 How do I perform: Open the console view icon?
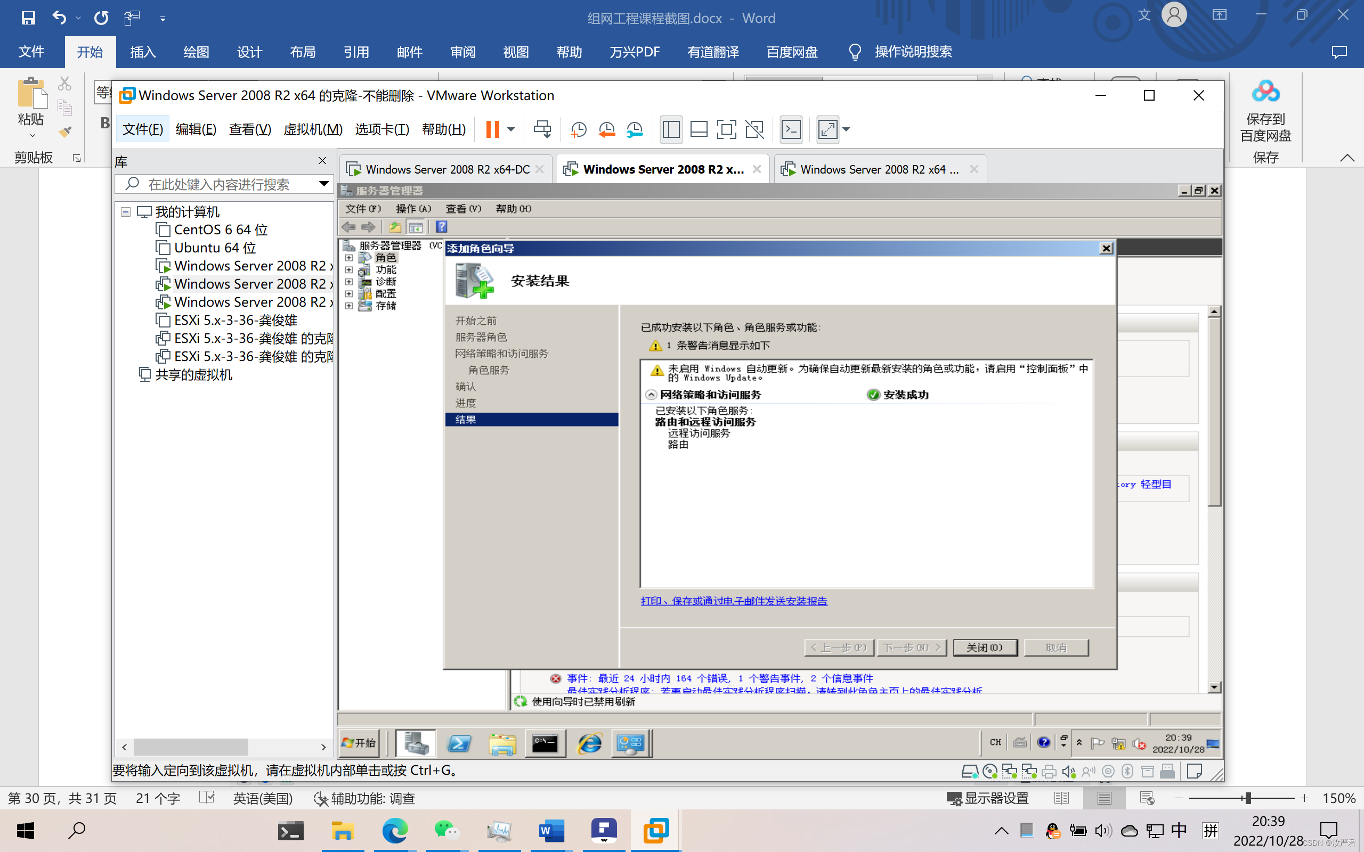coord(791,129)
